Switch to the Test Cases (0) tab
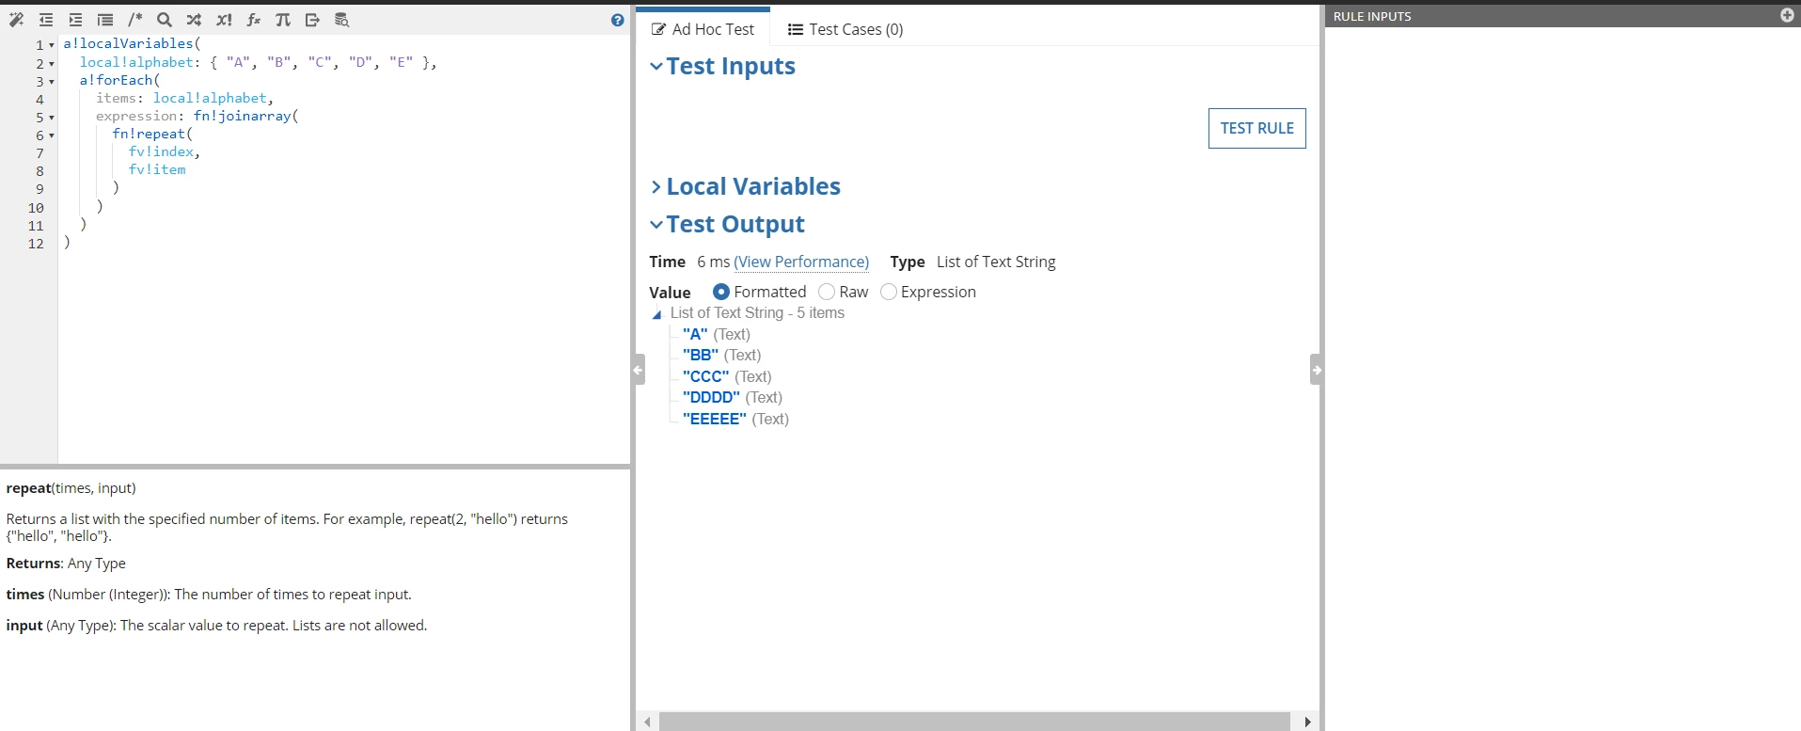The width and height of the screenshot is (1801, 731). point(845,29)
